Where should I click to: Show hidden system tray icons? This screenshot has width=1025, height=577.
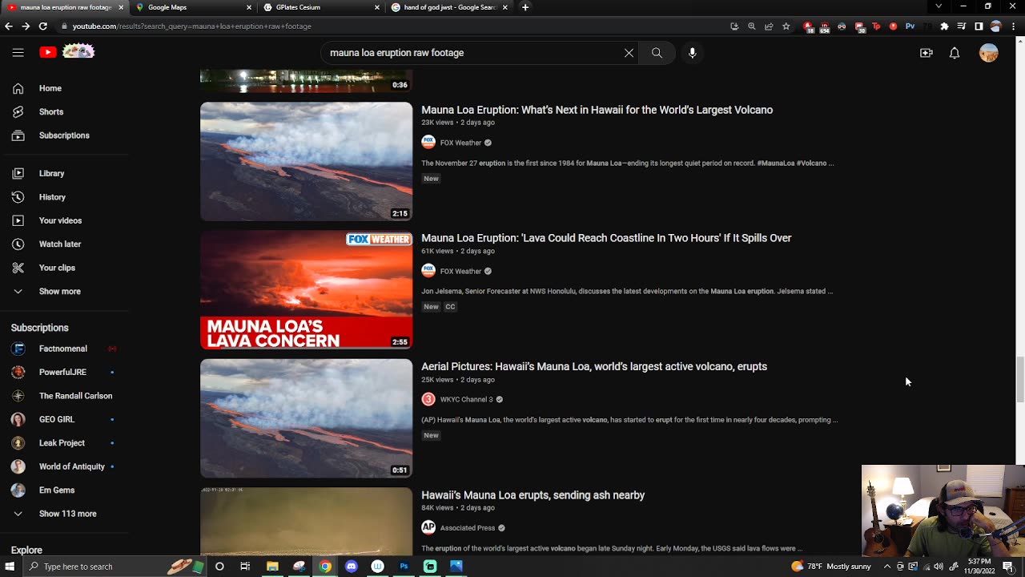(887, 567)
